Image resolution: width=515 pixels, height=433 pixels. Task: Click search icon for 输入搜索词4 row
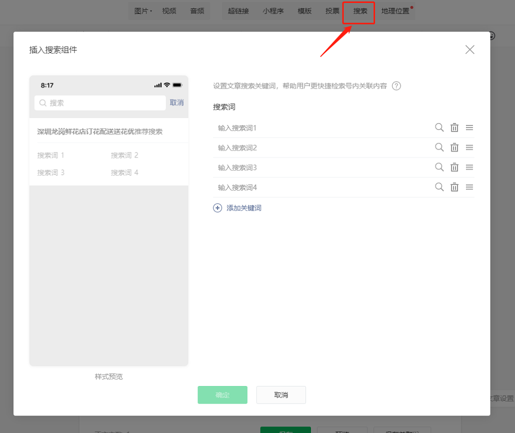coord(439,187)
